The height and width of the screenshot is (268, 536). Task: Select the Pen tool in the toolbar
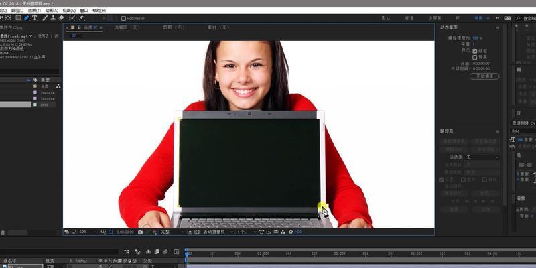27,18
